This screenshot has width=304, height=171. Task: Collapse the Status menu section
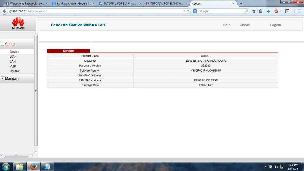click(x=3, y=44)
